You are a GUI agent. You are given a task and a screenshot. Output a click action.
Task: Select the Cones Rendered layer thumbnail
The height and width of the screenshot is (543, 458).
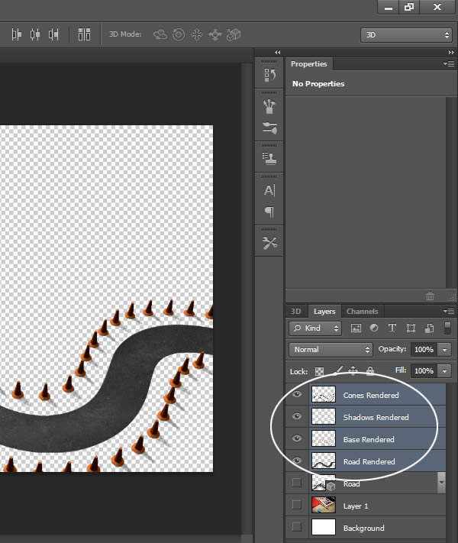click(324, 394)
